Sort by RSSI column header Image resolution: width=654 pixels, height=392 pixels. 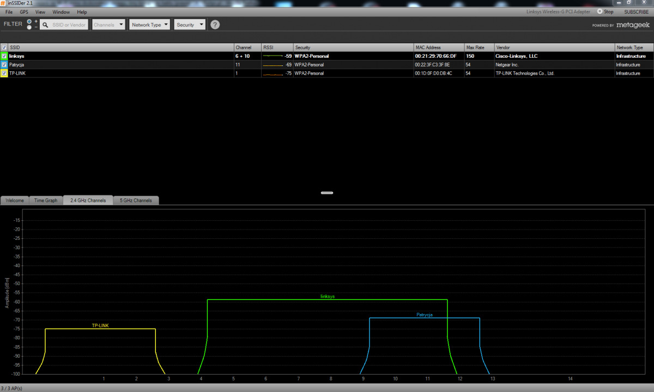point(277,47)
